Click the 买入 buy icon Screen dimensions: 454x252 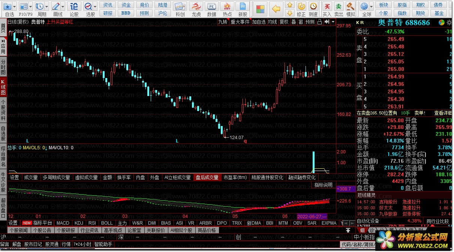click(327, 6)
